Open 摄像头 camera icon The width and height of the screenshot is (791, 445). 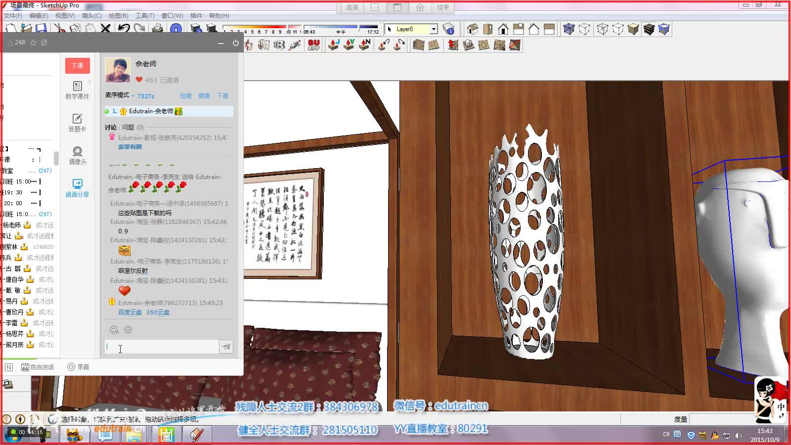pyautogui.click(x=77, y=155)
